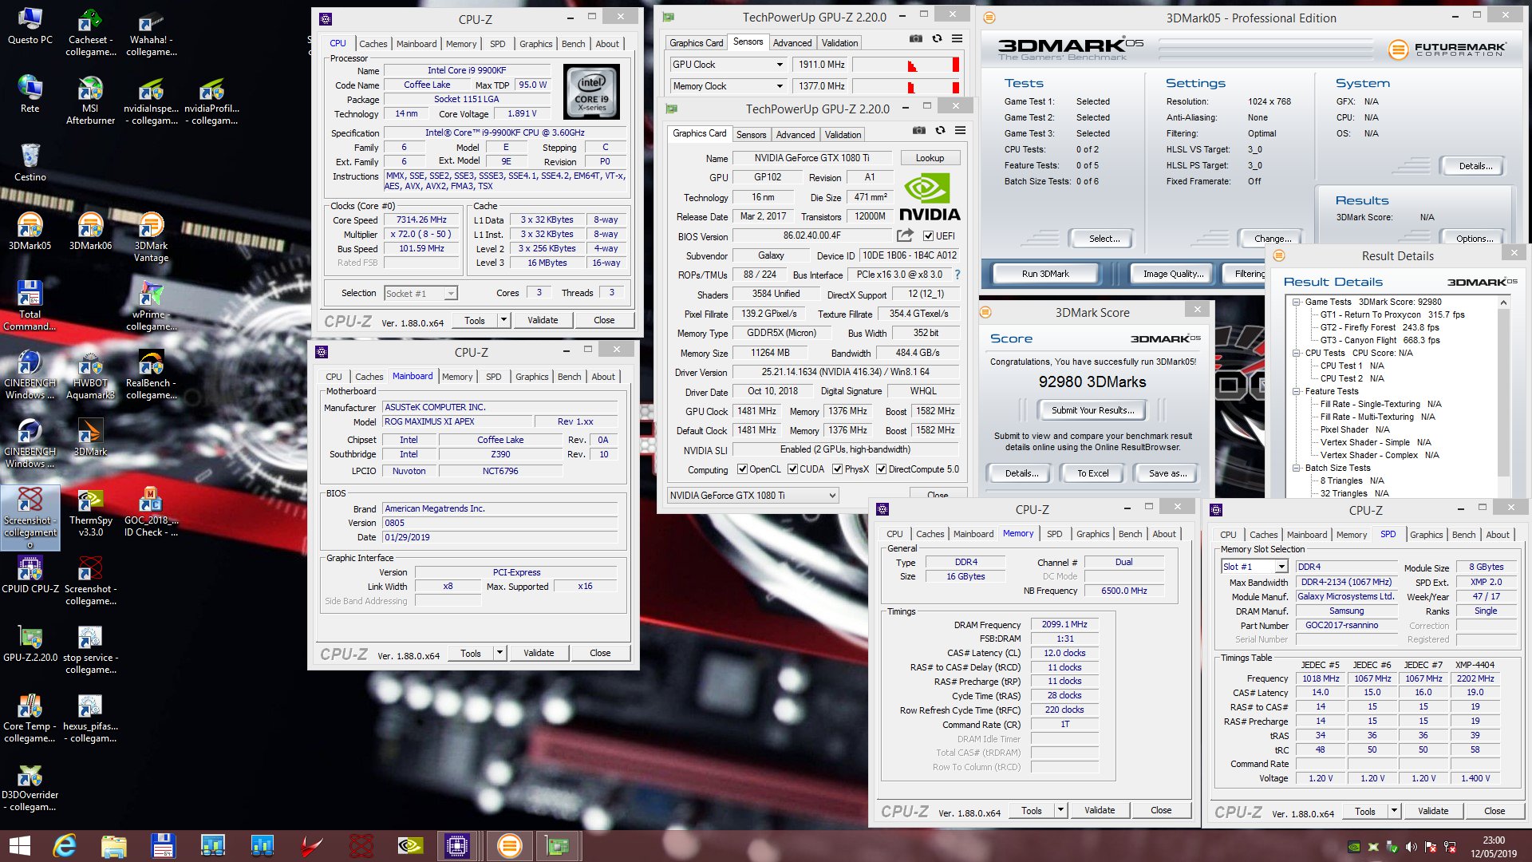
Task: Toggle UEFI checkbox in GPU-Z
Action: [x=928, y=236]
